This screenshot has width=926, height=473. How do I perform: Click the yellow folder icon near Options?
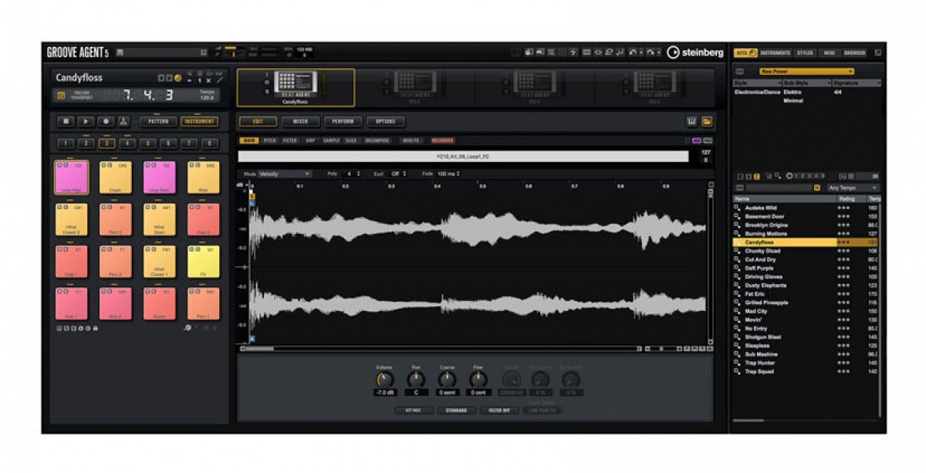pyautogui.click(x=707, y=121)
